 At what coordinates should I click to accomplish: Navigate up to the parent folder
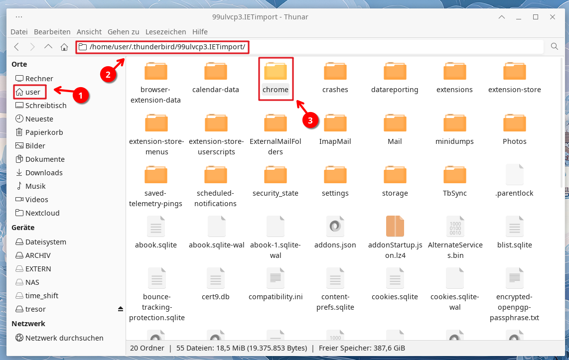pos(48,47)
